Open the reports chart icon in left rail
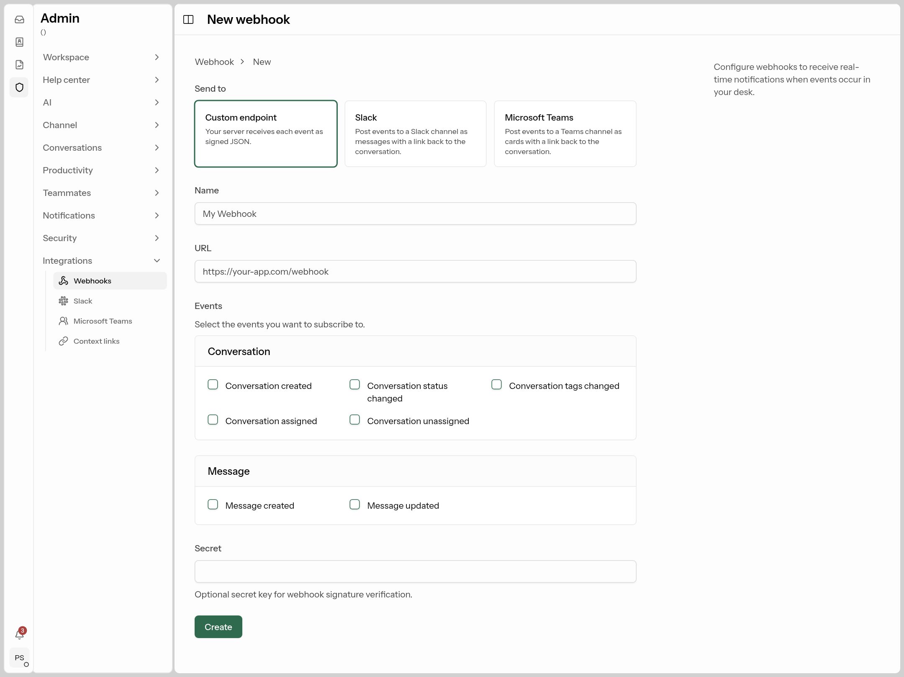This screenshot has height=677, width=904. point(19,64)
